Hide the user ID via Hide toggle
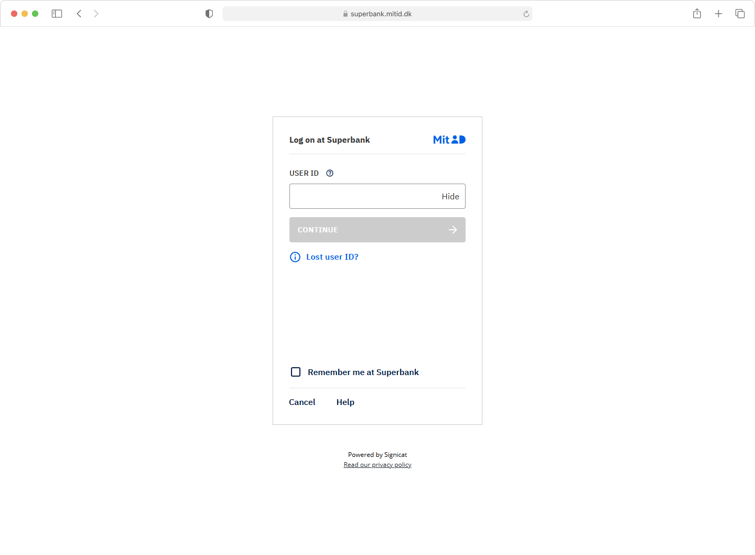Screen dimensions: 755x555 [x=450, y=196]
